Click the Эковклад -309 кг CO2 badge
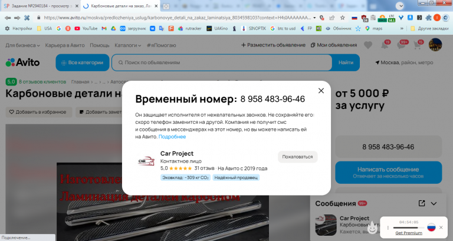This screenshot has width=453, height=241. (185, 177)
